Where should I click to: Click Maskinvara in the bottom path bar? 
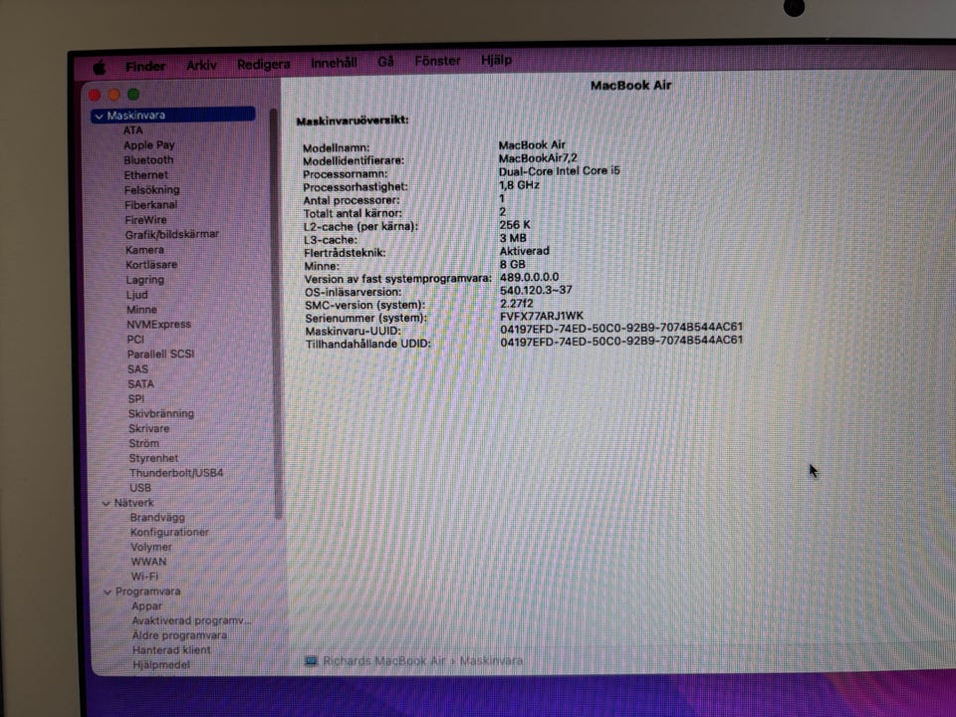coord(491,661)
